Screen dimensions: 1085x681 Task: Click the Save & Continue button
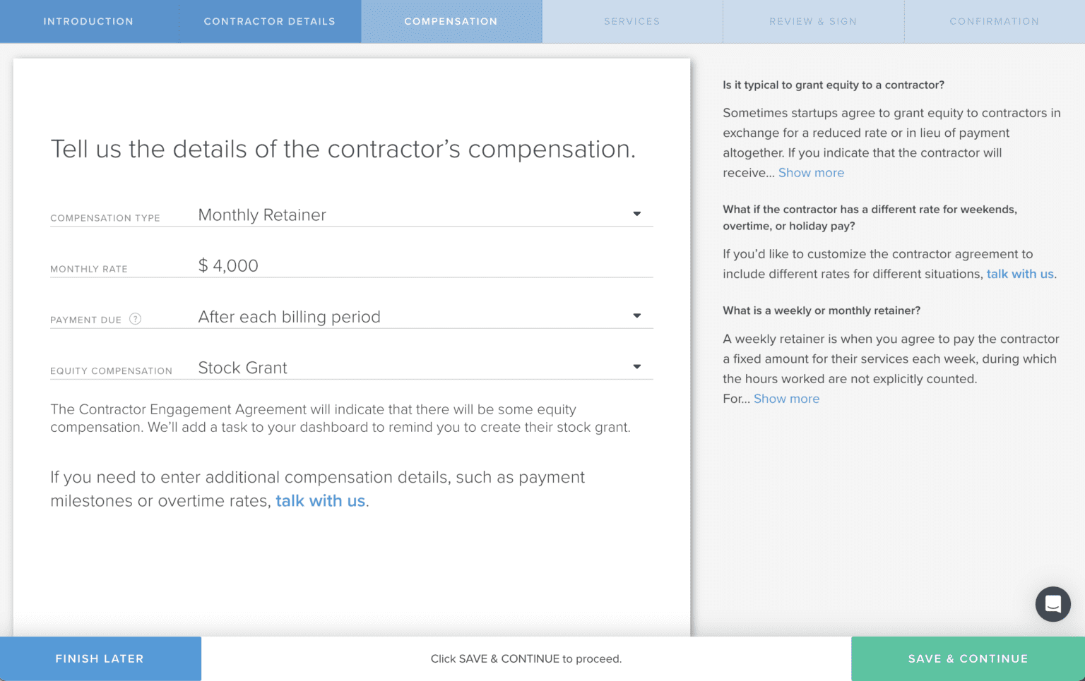(968, 658)
